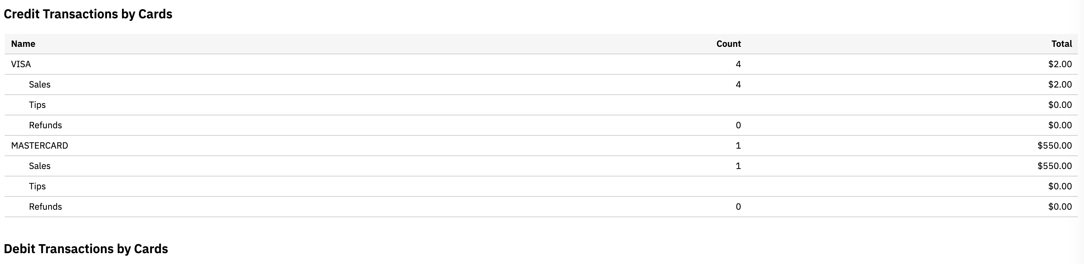The height and width of the screenshot is (264, 1084).
Task: Click MASTERCARD Refunds total $0.00
Action: click(1060, 207)
